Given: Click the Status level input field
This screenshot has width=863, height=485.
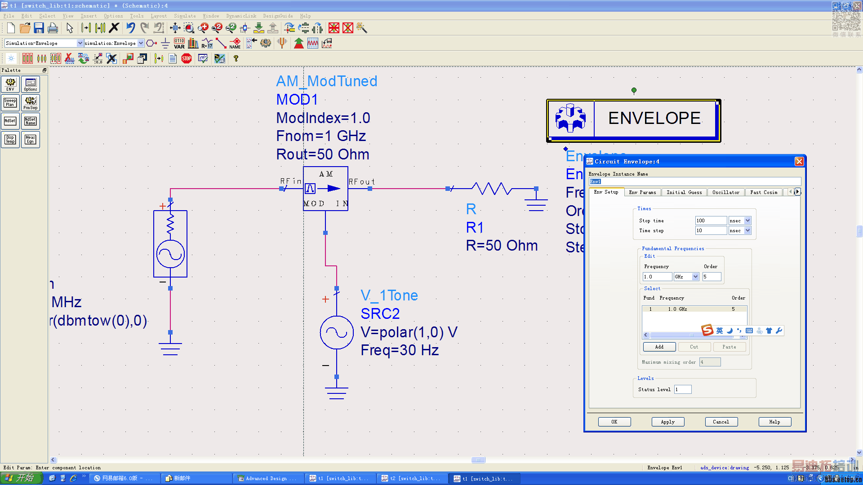Looking at the screenshot, I should coord(682,389).
